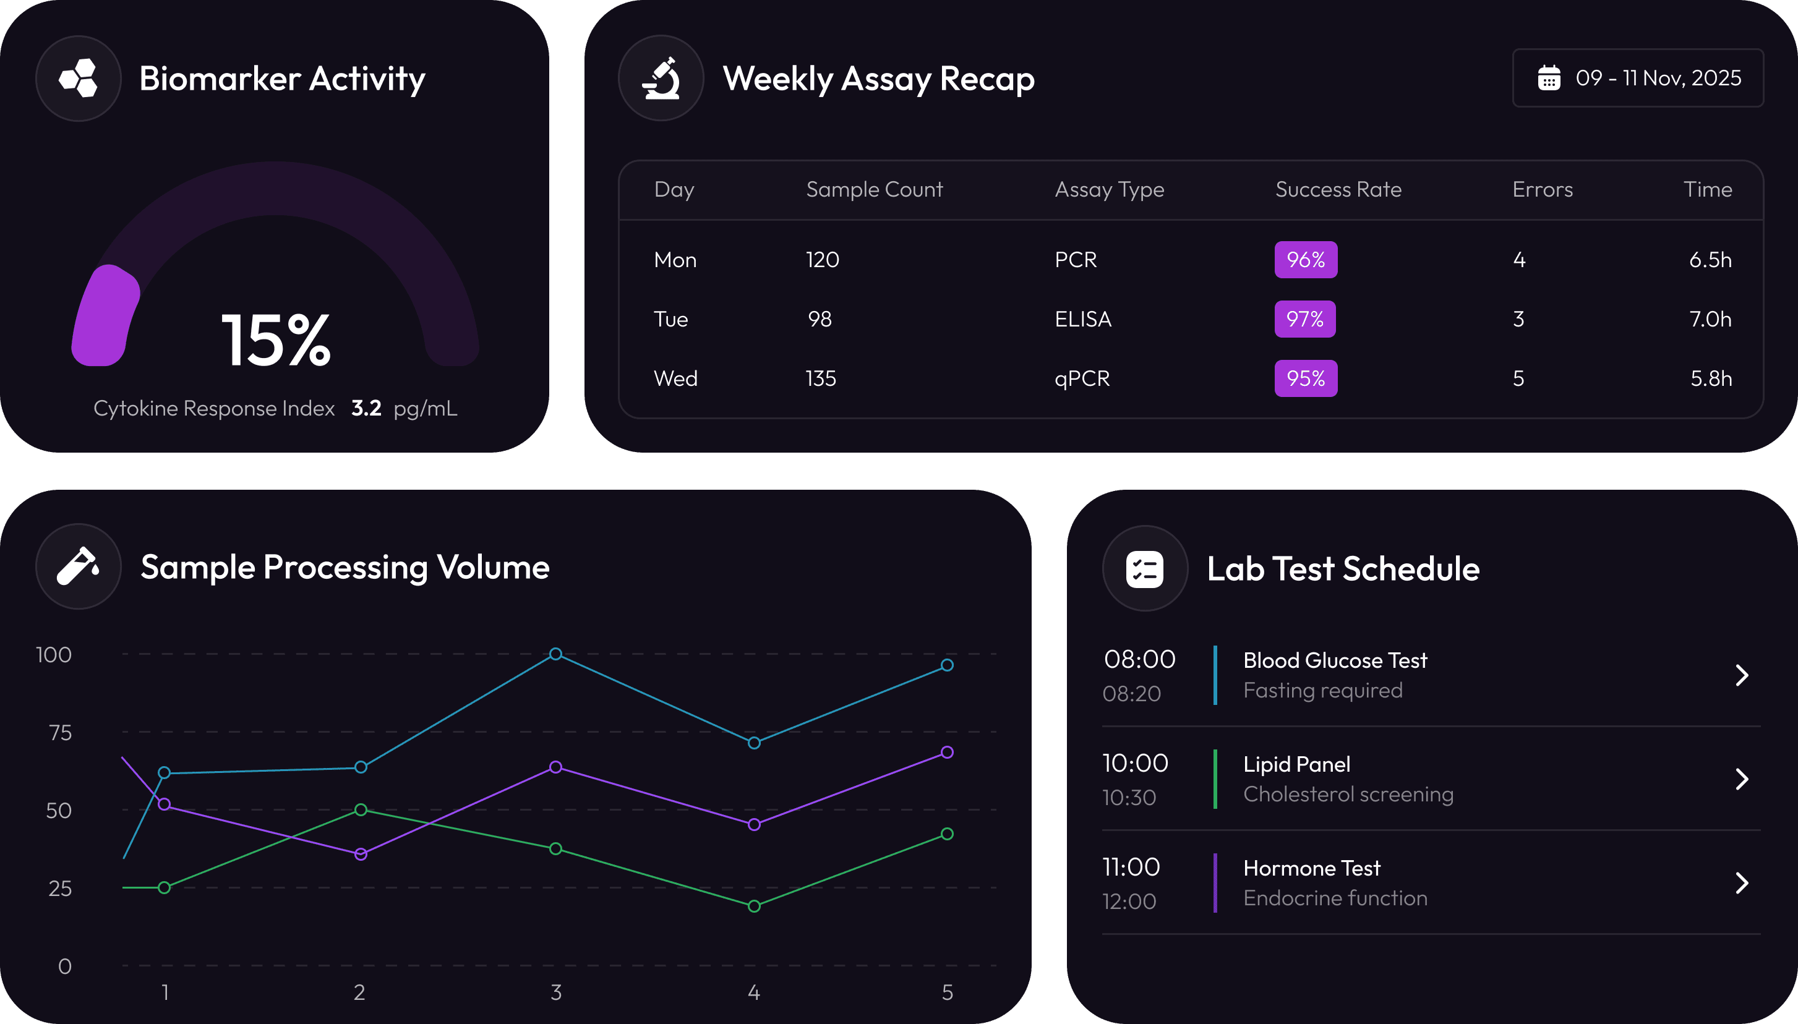Click the microscope icon beside Weekly Assay Recap

661,78
